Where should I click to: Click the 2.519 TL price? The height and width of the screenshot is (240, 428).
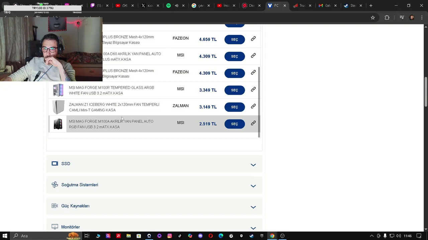point(208,124)
